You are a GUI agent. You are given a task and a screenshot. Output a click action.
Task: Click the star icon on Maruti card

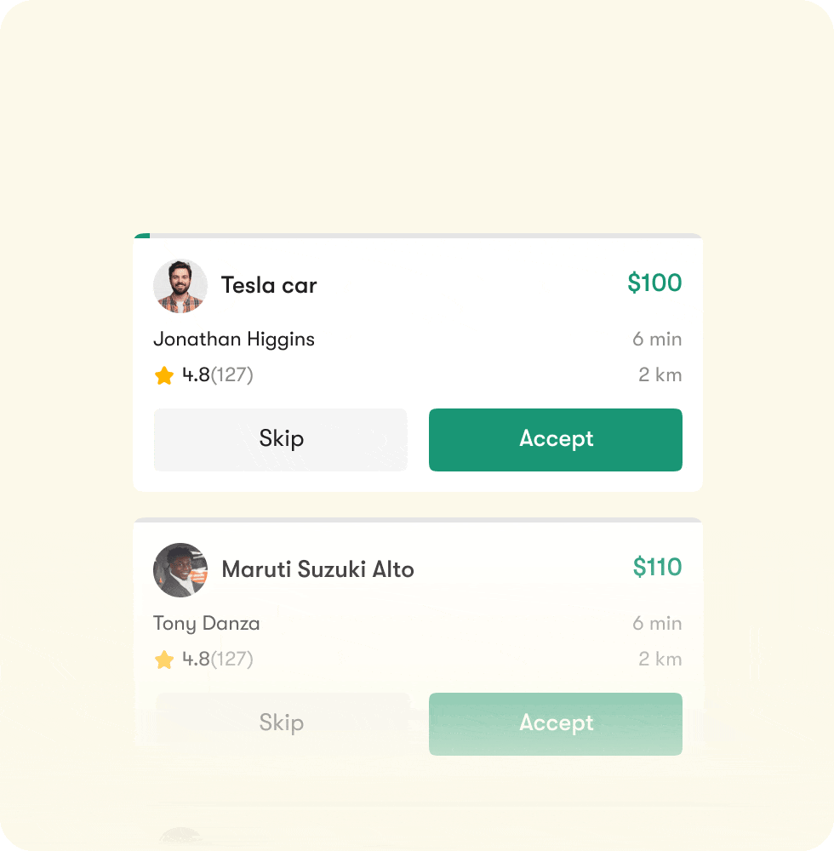click(164, 660)
